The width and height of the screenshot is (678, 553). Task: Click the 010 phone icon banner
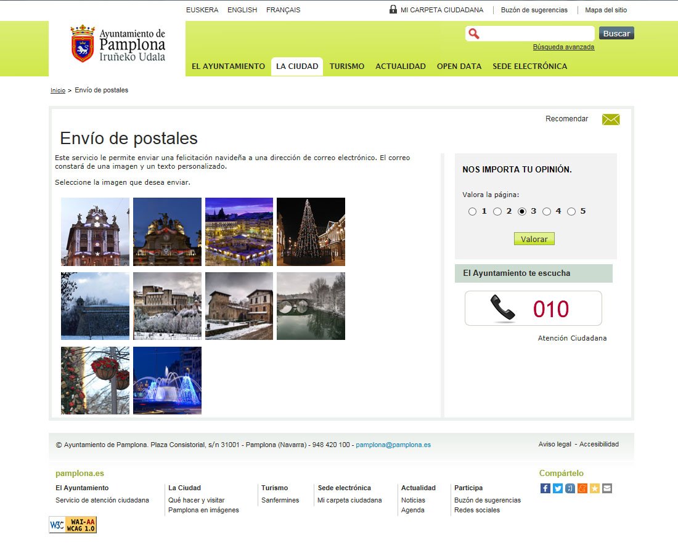533,308
